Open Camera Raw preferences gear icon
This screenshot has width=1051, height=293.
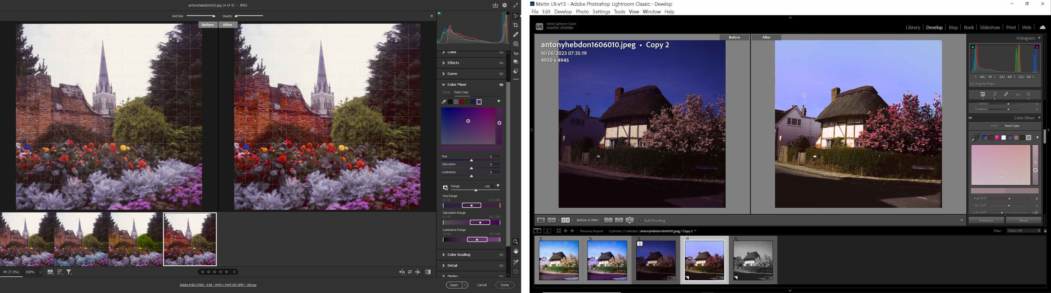point(505,5)
